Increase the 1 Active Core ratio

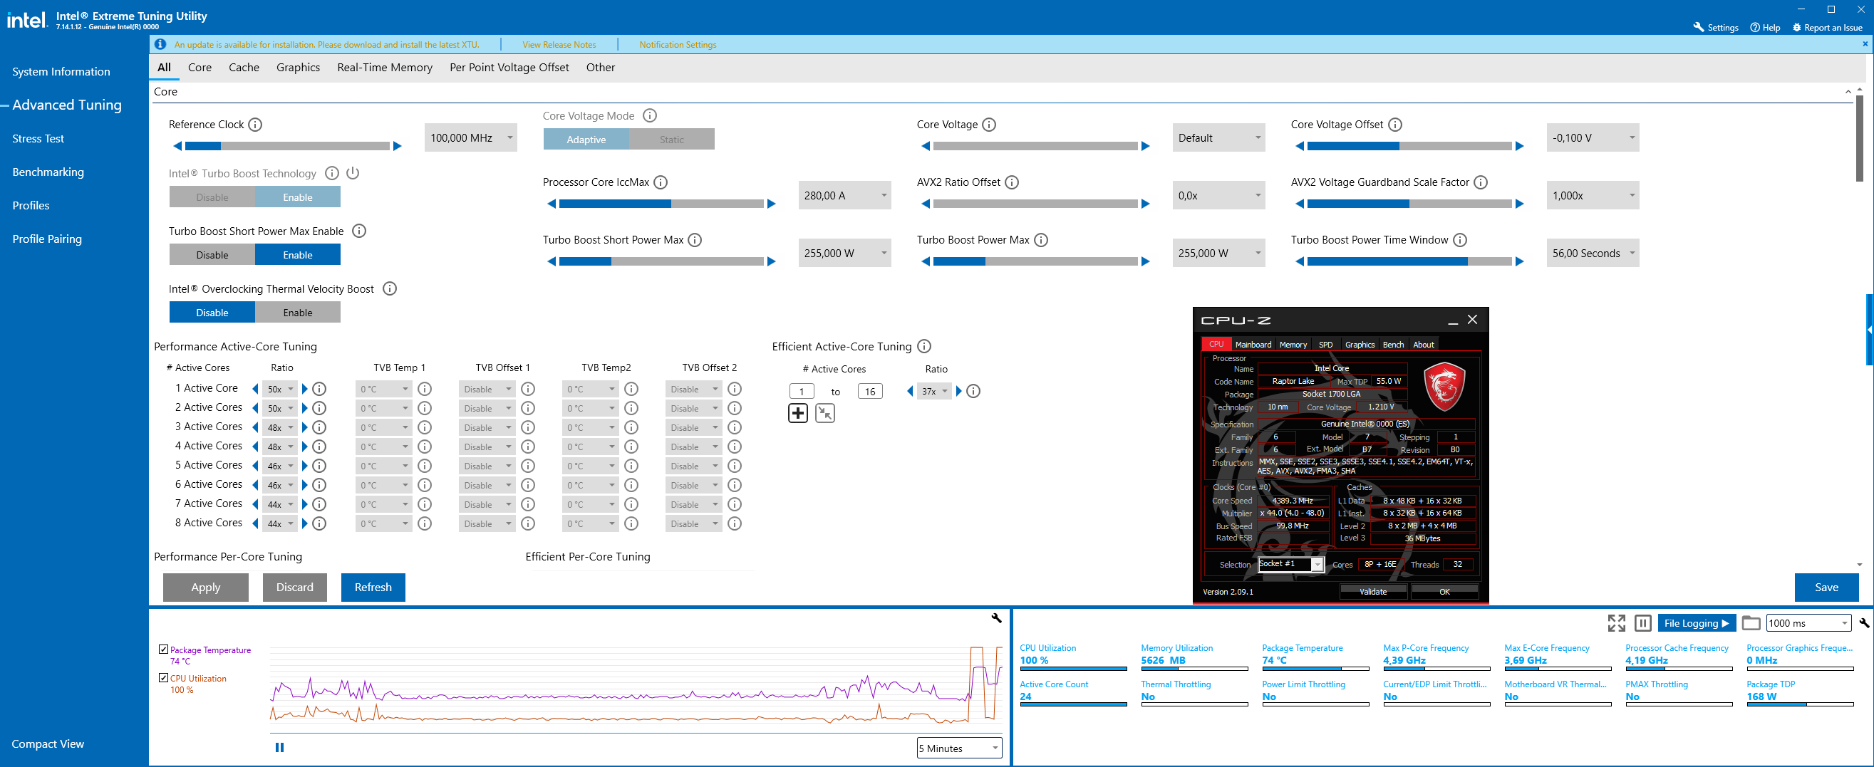[x=305, y=389]
